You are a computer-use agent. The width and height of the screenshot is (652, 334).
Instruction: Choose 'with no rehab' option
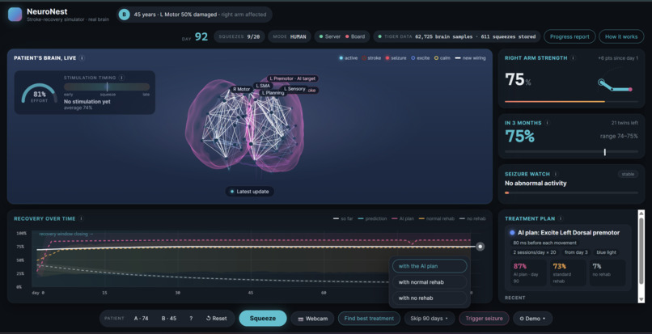[430, 298]
